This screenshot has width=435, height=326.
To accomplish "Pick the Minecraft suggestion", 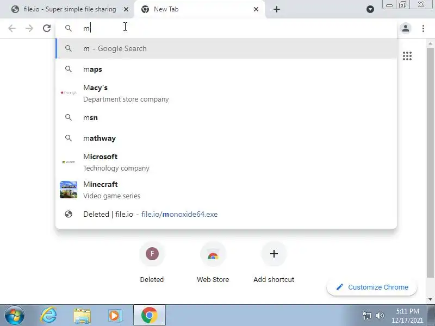I will [x=226, y=190].
